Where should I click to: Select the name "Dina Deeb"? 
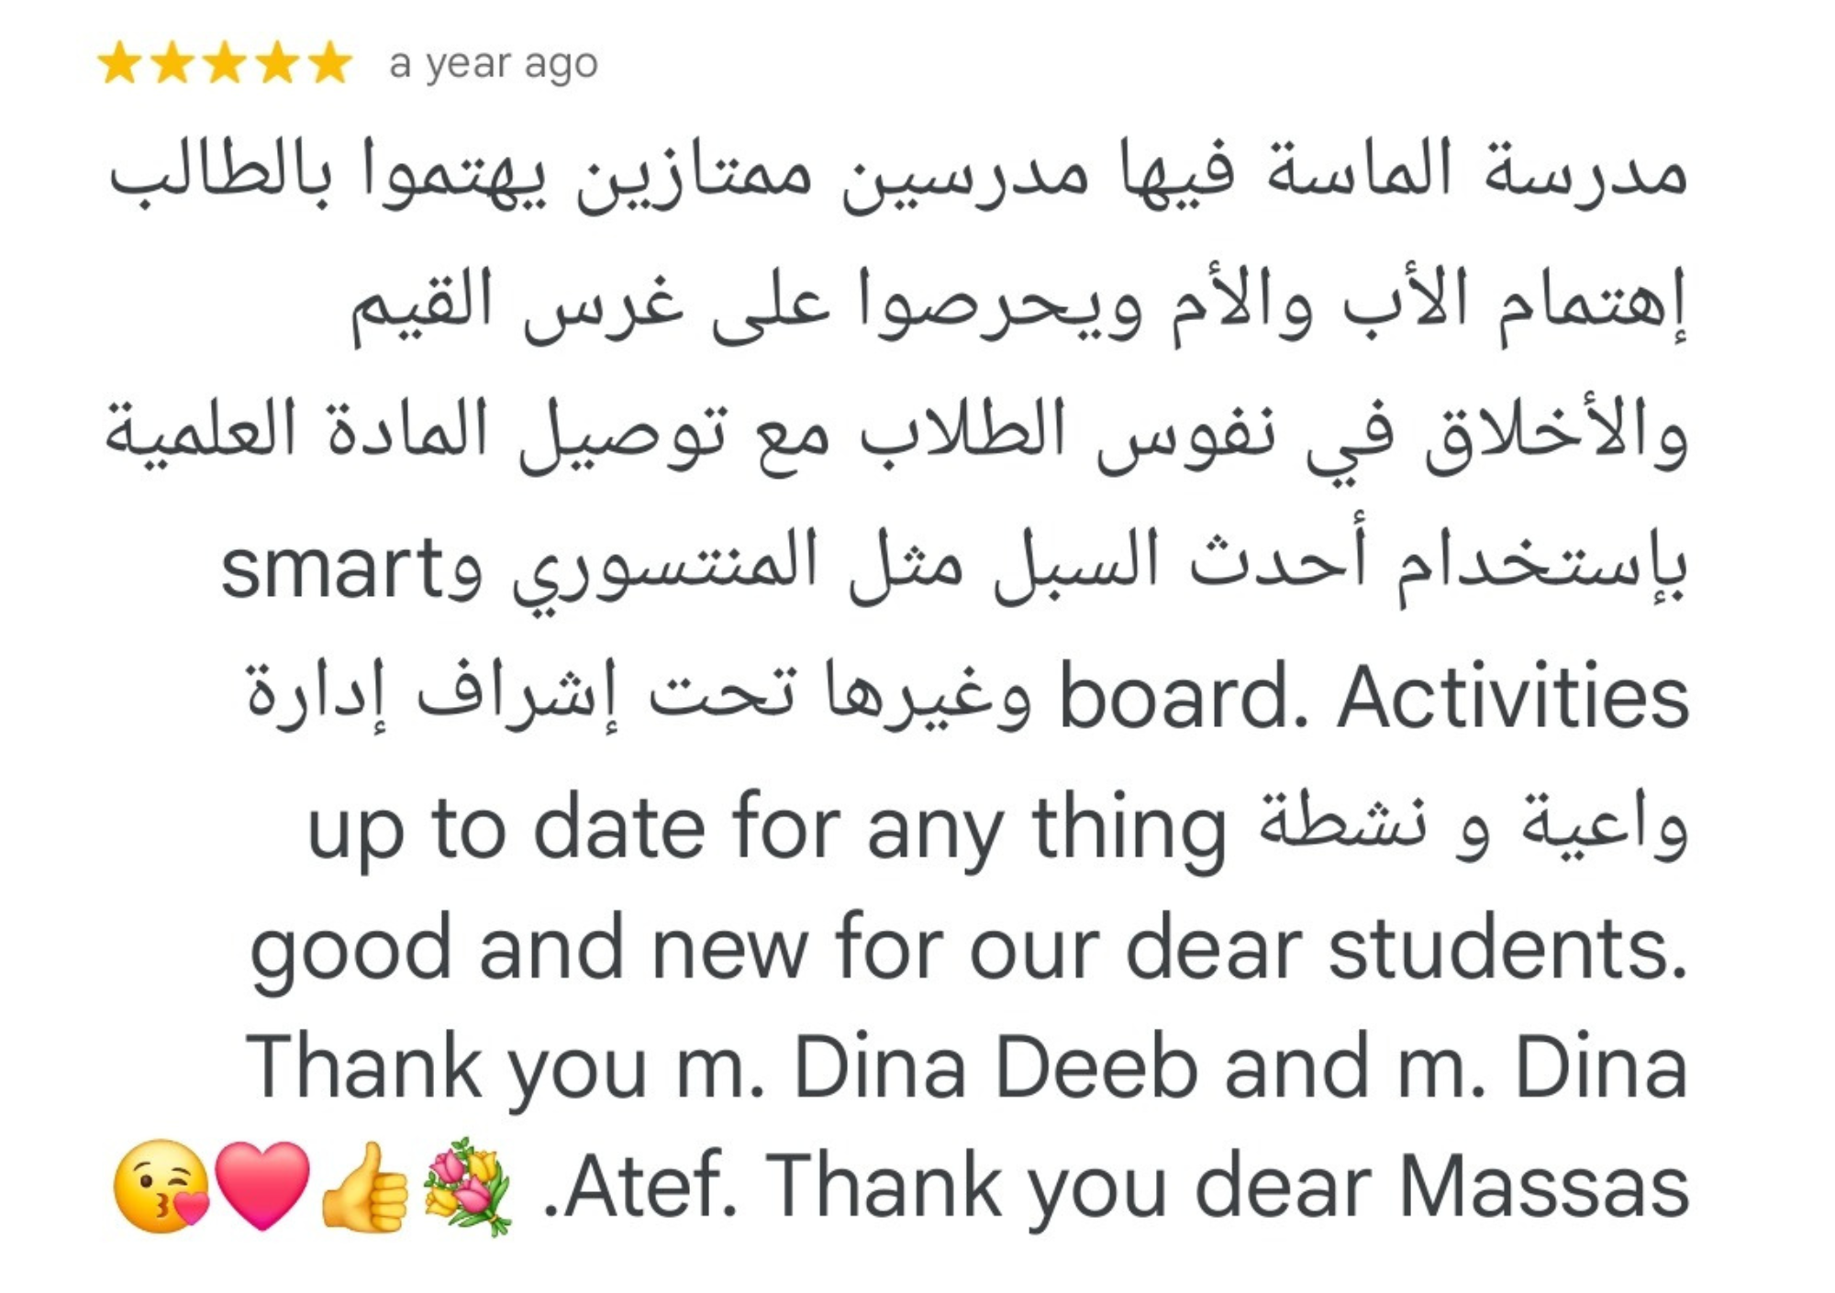995,1068
